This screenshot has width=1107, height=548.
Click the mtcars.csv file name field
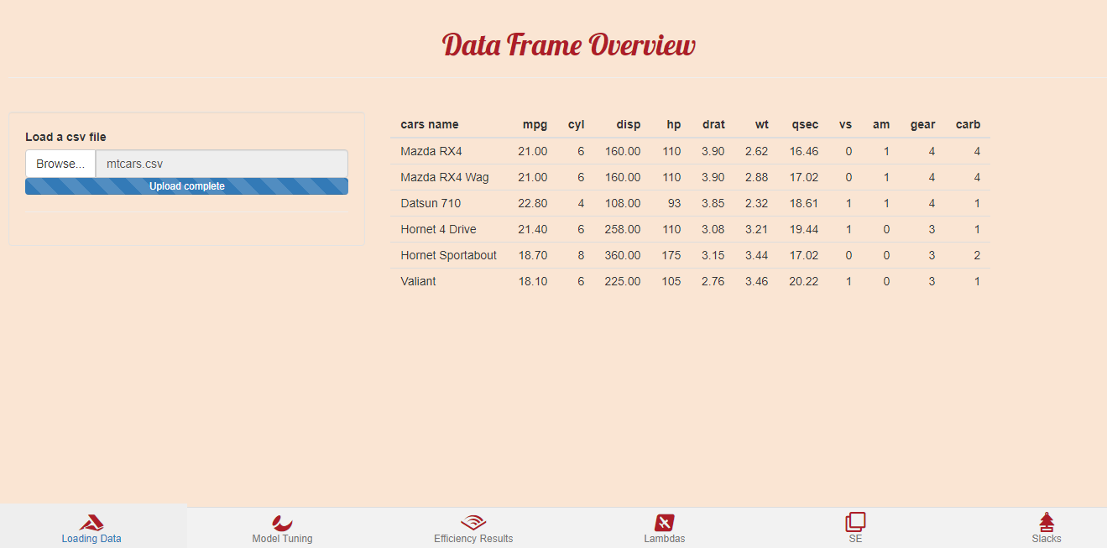click(222, 164)
